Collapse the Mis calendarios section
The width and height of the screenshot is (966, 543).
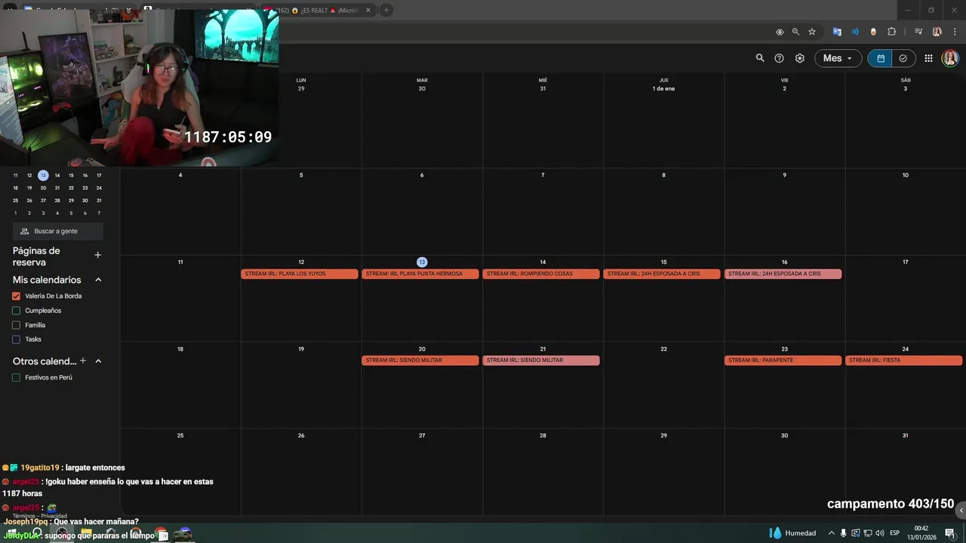point(98,280)
